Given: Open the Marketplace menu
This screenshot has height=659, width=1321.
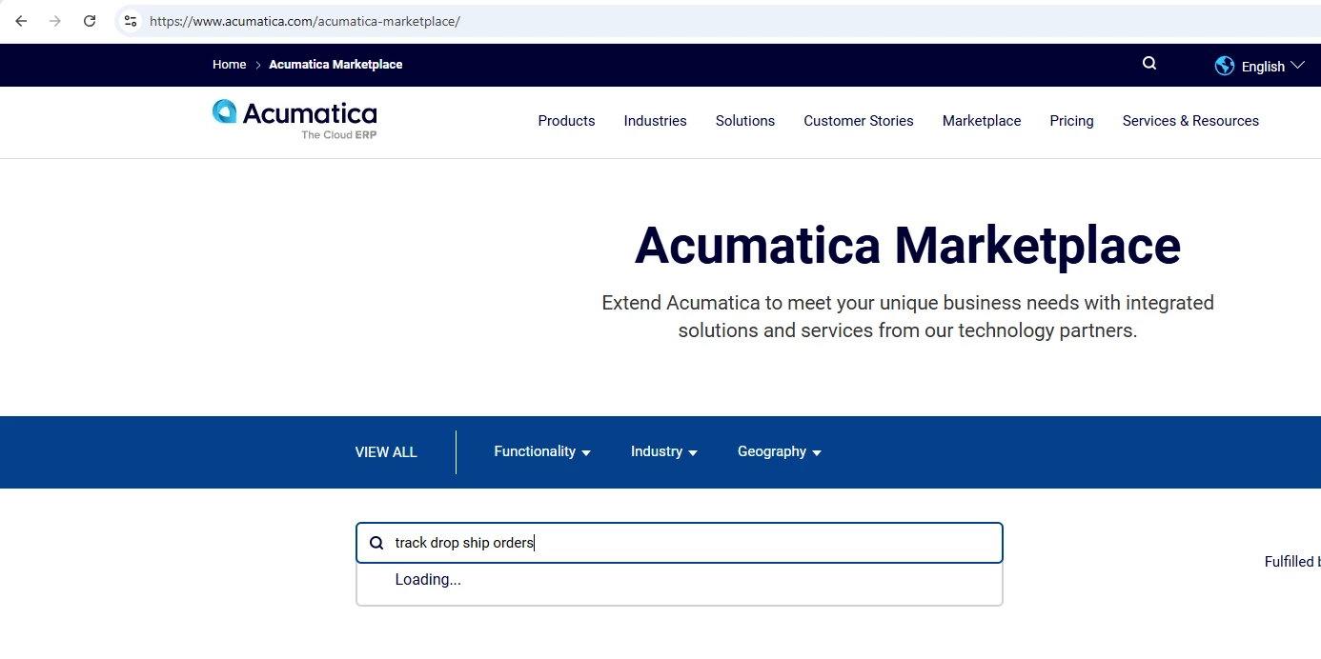Looking at the screenshot, I should tap(982, 121).
